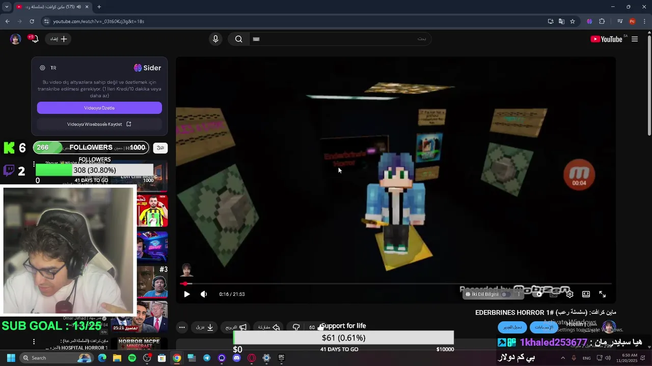This screenshot has width=652, height=366.
Task: Click the YouTube voice search microphone
Action: [x=215, y=39]
